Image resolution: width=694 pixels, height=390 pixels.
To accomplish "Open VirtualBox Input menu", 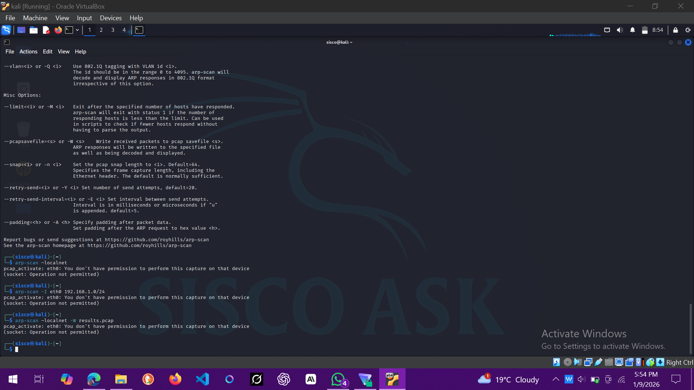I will coord(84,18).
